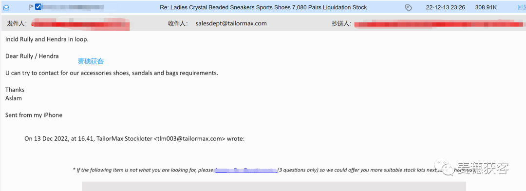
Task: Click the blurred sender name in message row
Action: 73,7
